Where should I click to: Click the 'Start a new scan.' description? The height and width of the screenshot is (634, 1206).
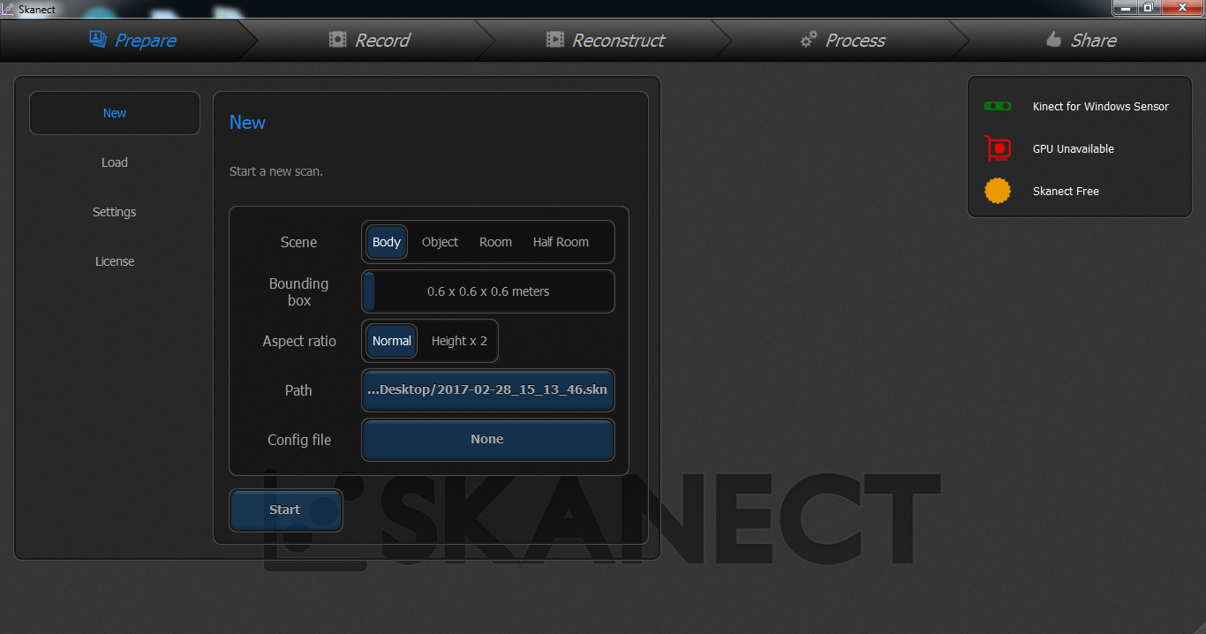pos(276,171)
